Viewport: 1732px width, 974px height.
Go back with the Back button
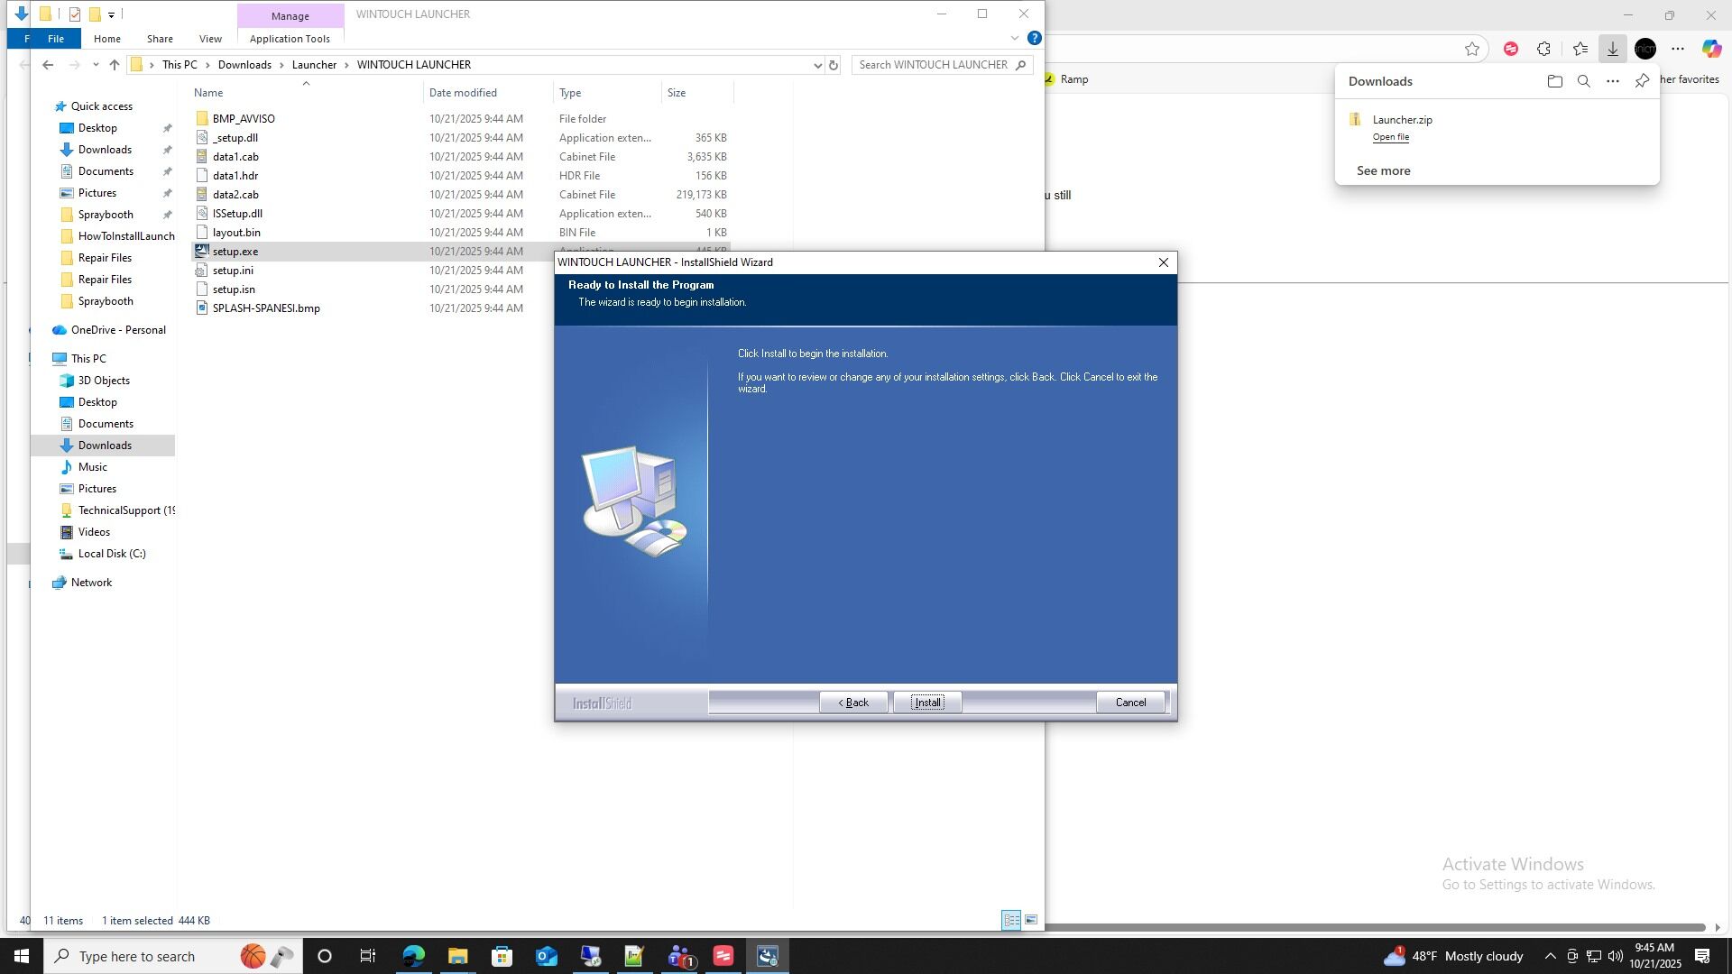tap(853, 703)
